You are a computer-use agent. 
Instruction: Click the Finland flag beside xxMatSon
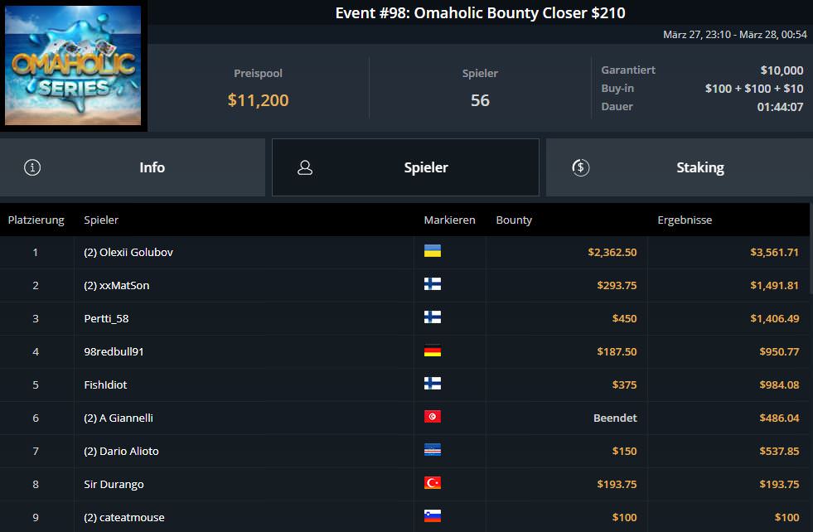[x=432, y=284]
